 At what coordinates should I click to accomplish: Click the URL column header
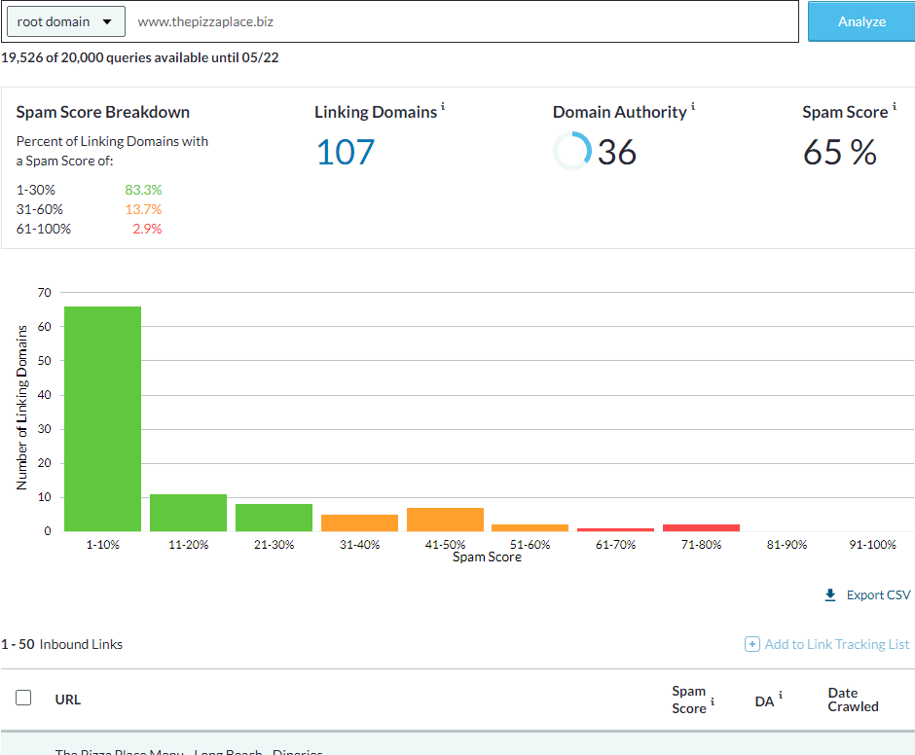click(68, 699)
